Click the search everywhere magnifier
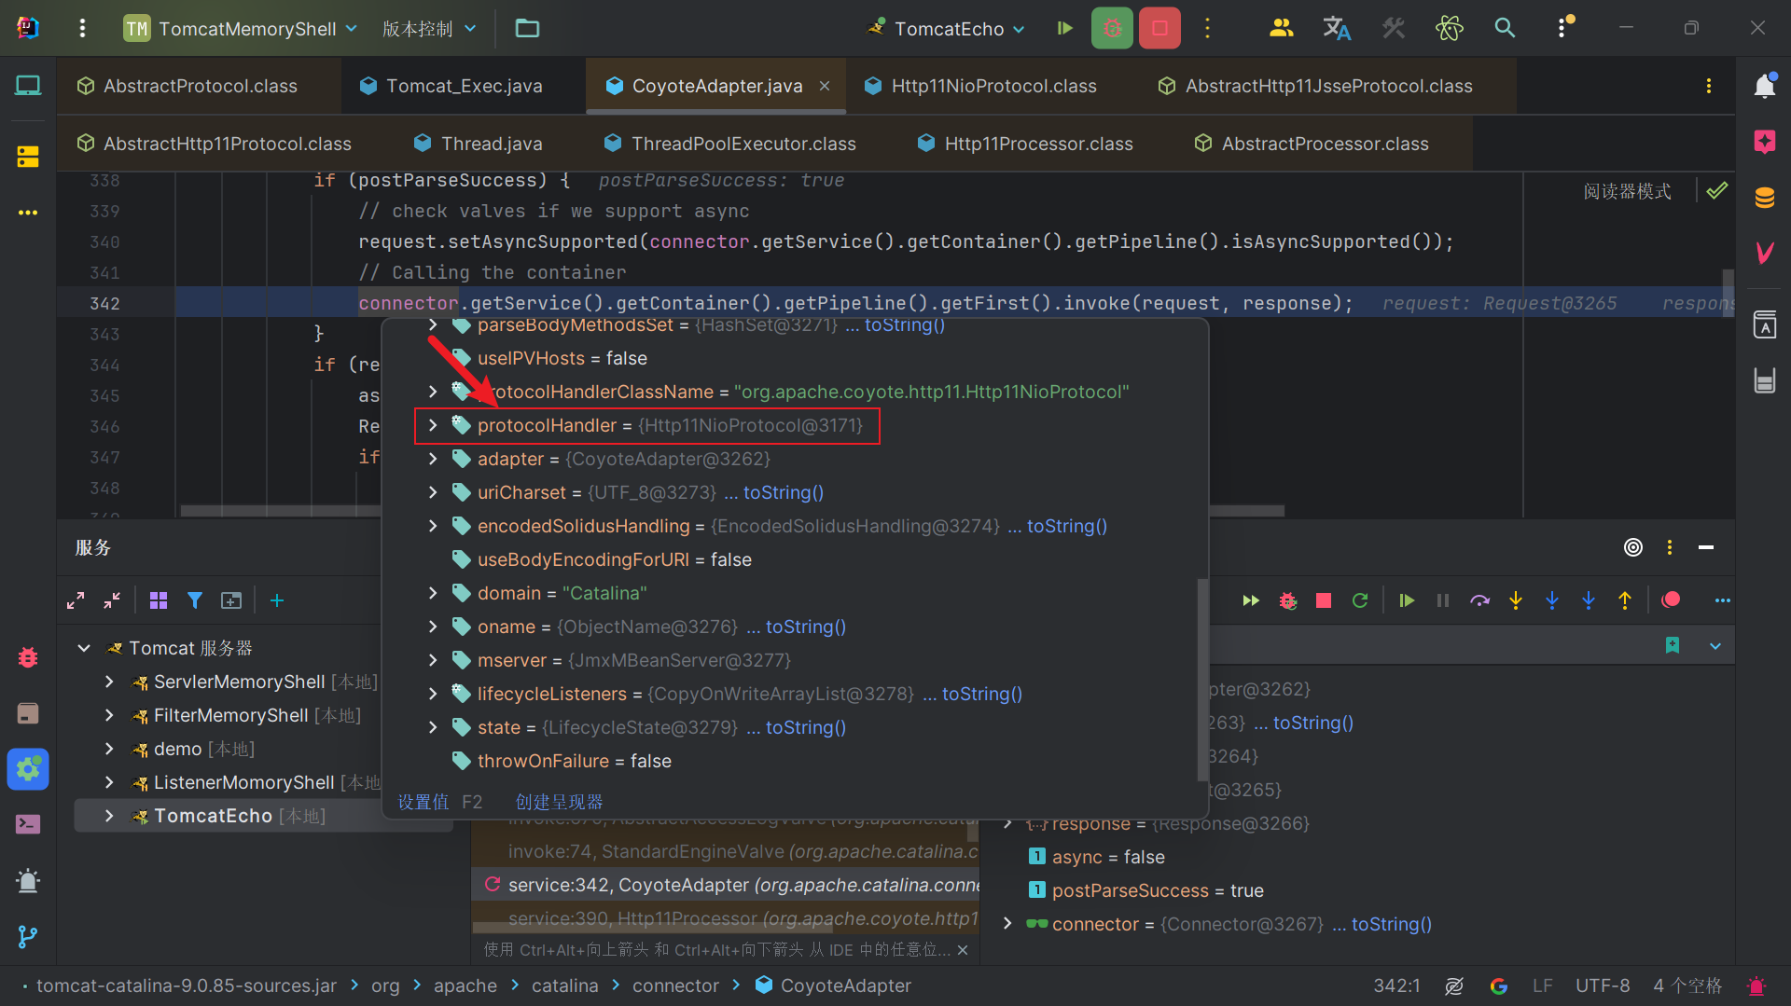The height and width of the screenshot is (1006, 1791). (x=1504, y=28)
